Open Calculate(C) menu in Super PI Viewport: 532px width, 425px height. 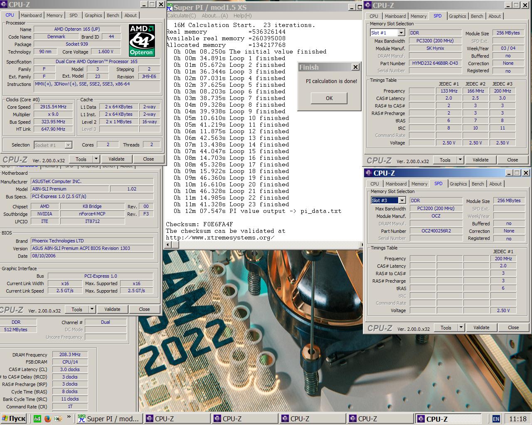[181, 16]
